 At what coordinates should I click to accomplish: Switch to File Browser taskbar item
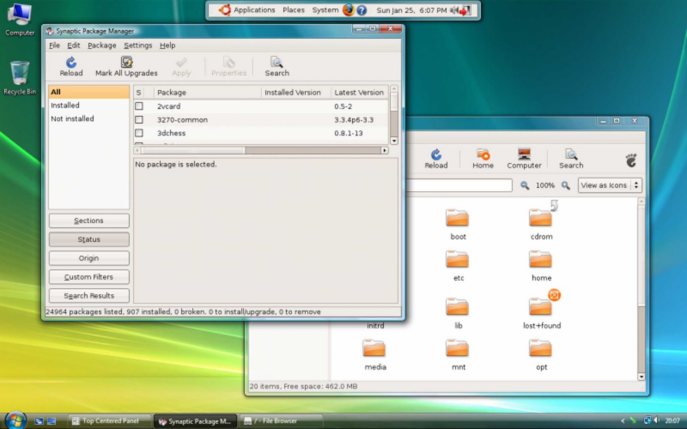tap(281, 421)
